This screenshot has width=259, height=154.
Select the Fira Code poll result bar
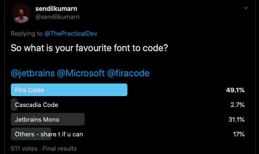click(69, 90)
